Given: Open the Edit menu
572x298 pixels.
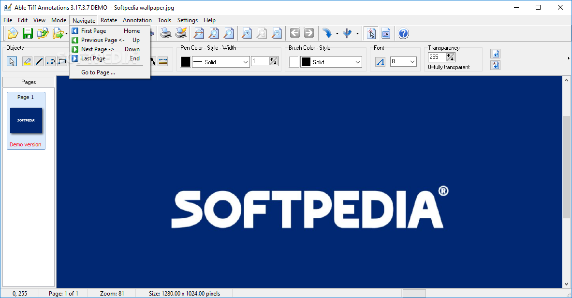Looking at the screenshot, I should click(23, 20).
